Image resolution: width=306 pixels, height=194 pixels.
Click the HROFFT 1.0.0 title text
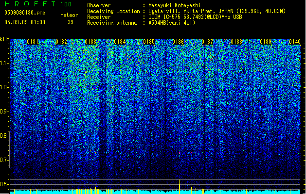[x=38, y=4]
